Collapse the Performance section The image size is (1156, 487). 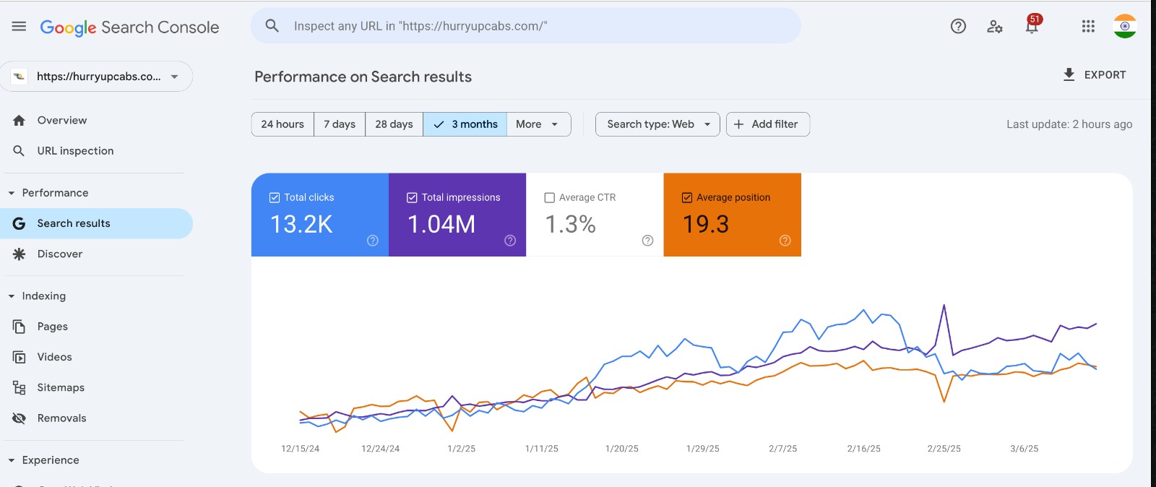(12, 193)
